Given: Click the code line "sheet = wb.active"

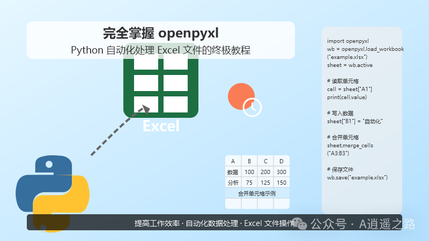Looking at the screenshot, I should (350, 65).
